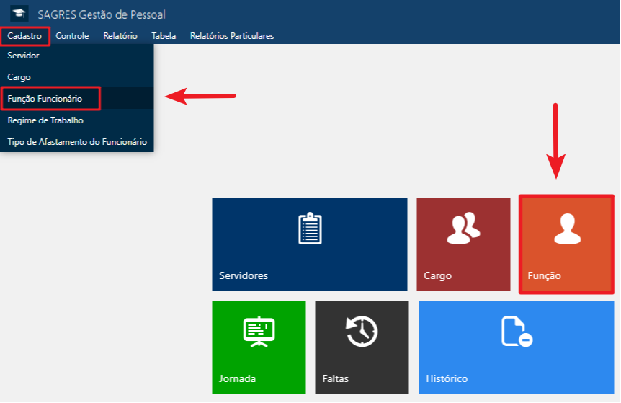Choose Regime de Trabalho menu entry

click(45, 120)
